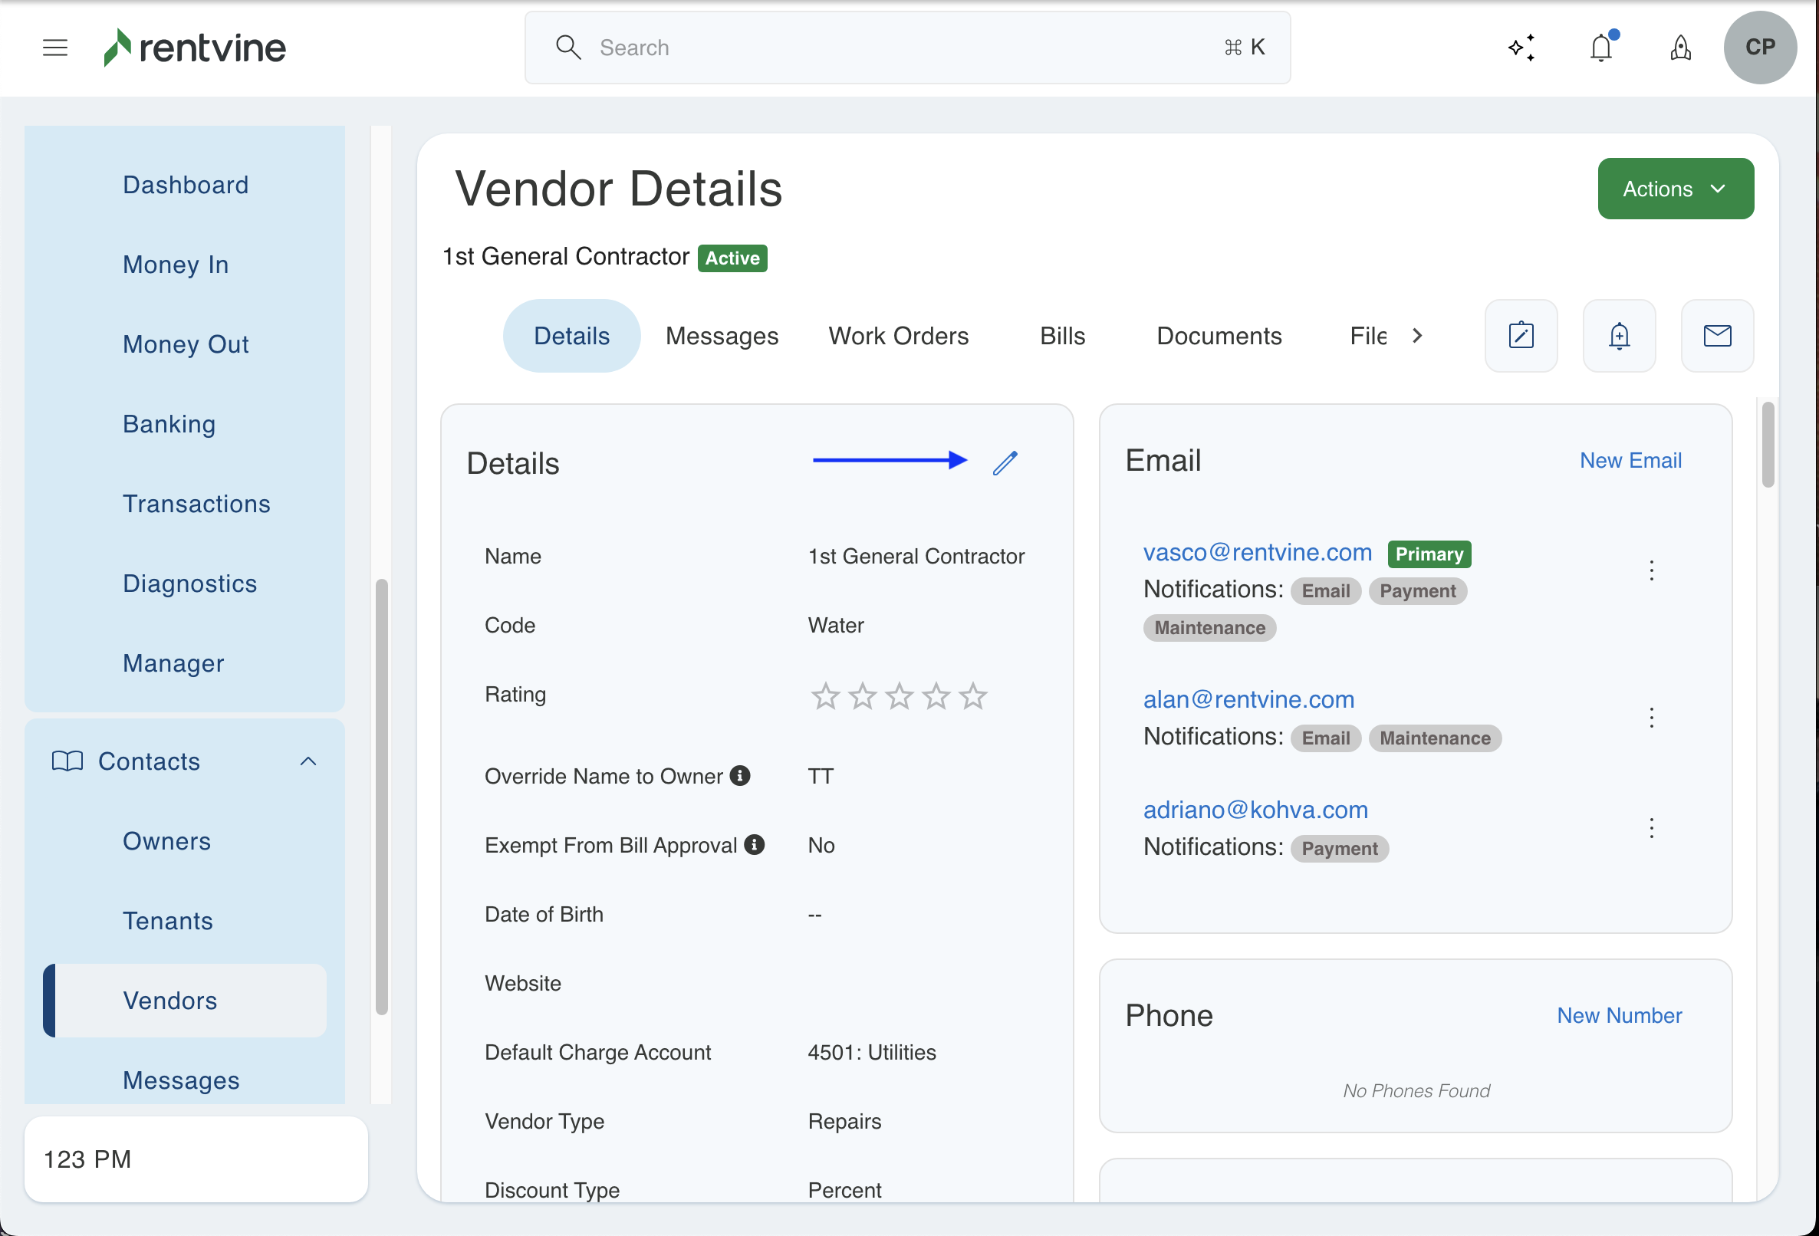Set the rating to five stars
Image resolution: width=1819 pixels, height=1236 pixels.
pos(973,696)
